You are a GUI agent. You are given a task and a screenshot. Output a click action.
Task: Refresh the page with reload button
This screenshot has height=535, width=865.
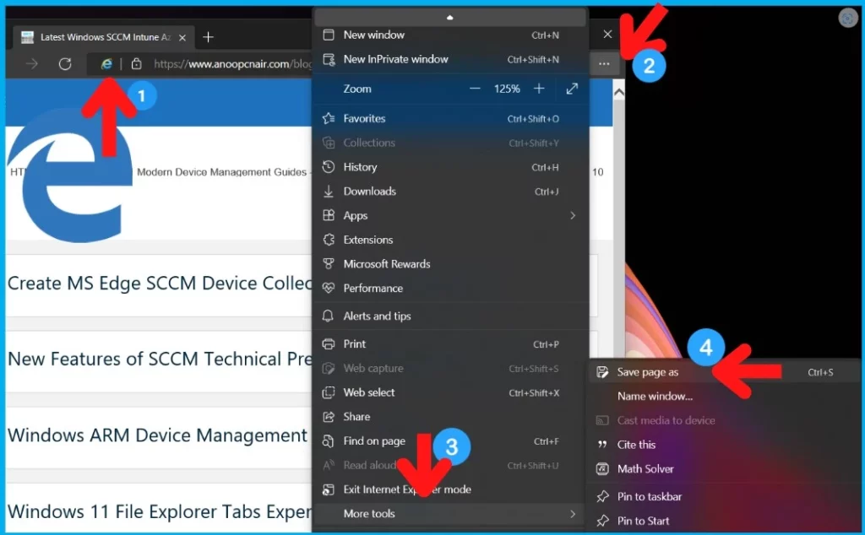click(x=65, y=64)
